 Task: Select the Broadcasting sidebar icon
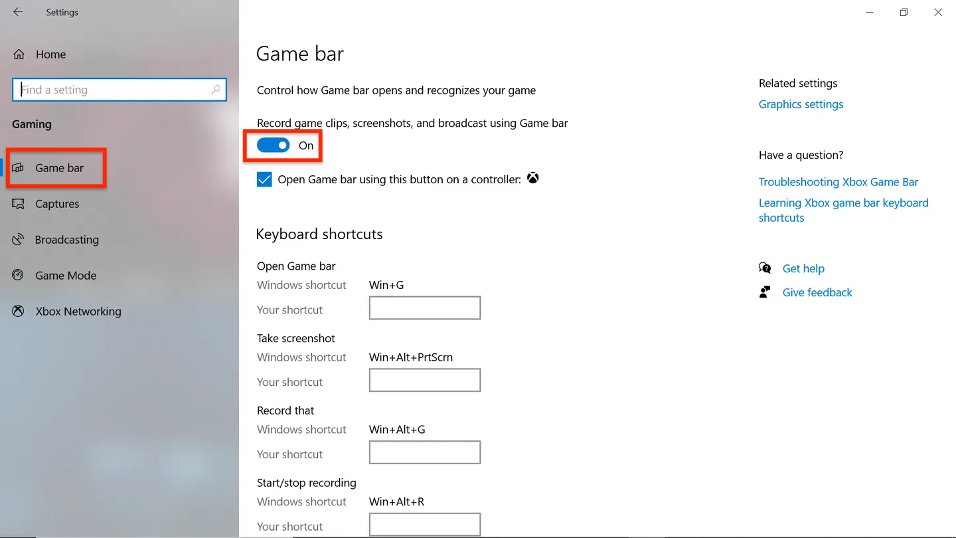18,240
